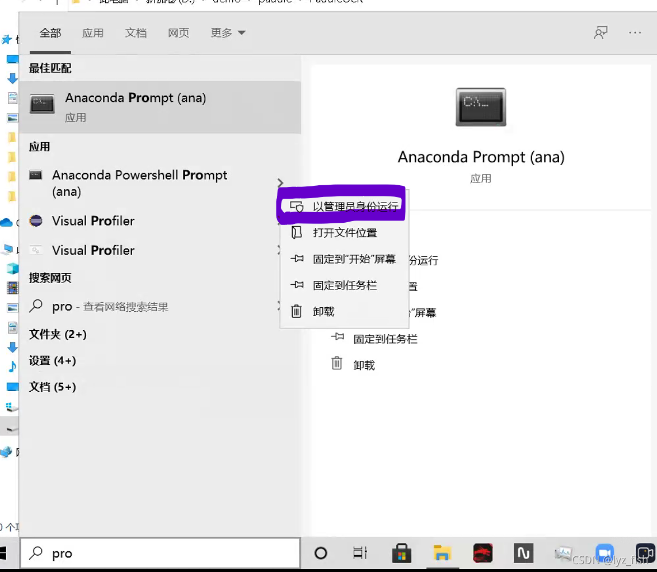This screenshot has width=657, height=572.
Task: Click 卸载 in right details pane
Action: [x=364, y=365]
